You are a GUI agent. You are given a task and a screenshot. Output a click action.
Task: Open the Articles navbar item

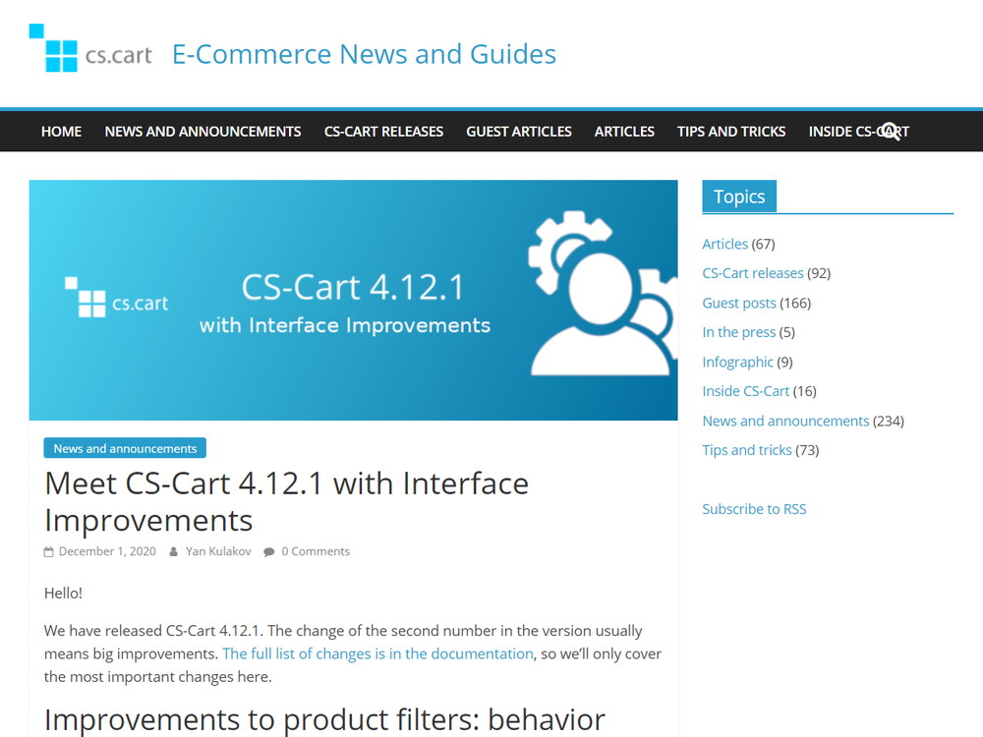click(624, 132)
